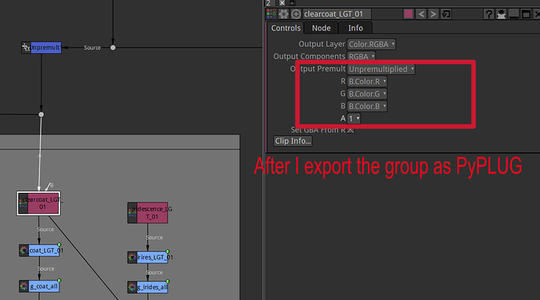The image size is (540, 300).
Task: Switch to the Node tab
Action: 321,28
